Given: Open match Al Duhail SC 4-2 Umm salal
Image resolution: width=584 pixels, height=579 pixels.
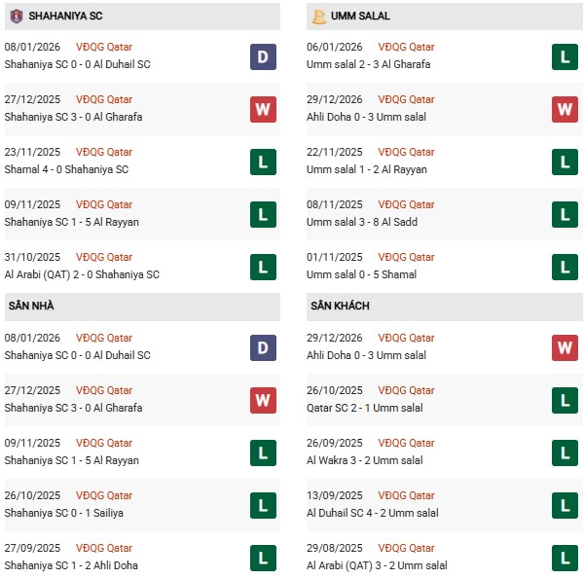Looking at the screenshot, I should tap(373, 513).
